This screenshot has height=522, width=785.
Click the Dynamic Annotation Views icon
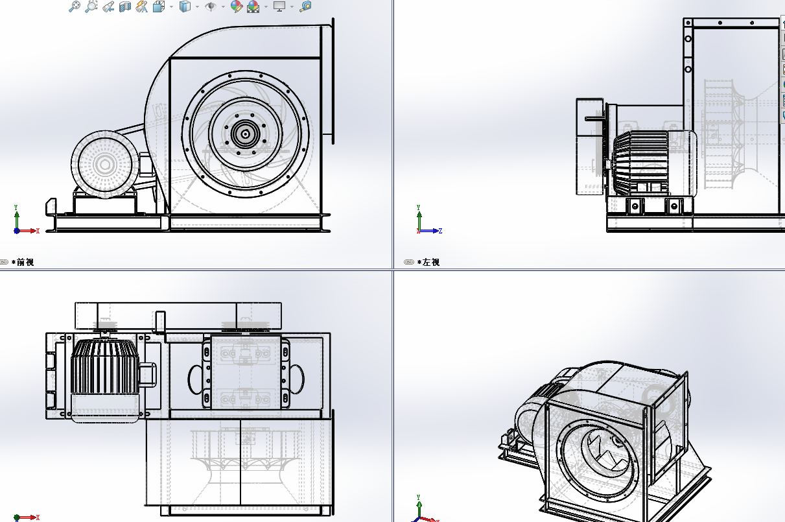point(142,6)
